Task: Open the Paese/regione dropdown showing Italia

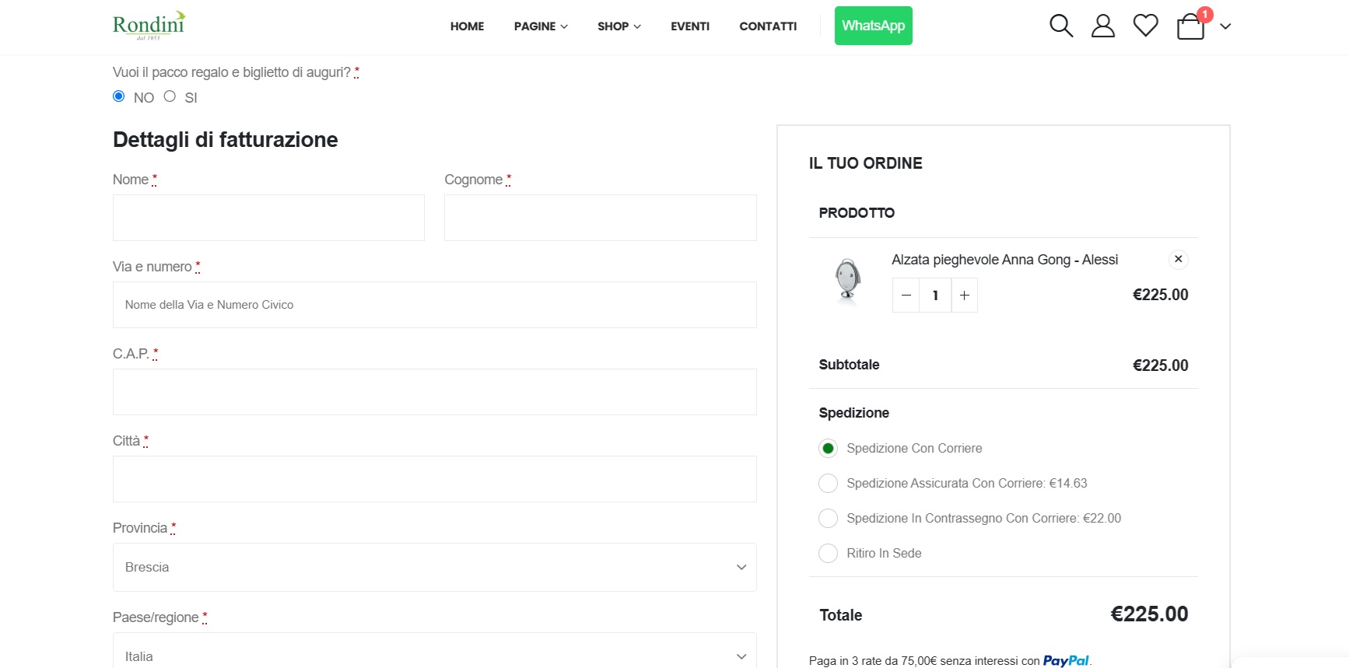Action: click(x=435, y=652)
